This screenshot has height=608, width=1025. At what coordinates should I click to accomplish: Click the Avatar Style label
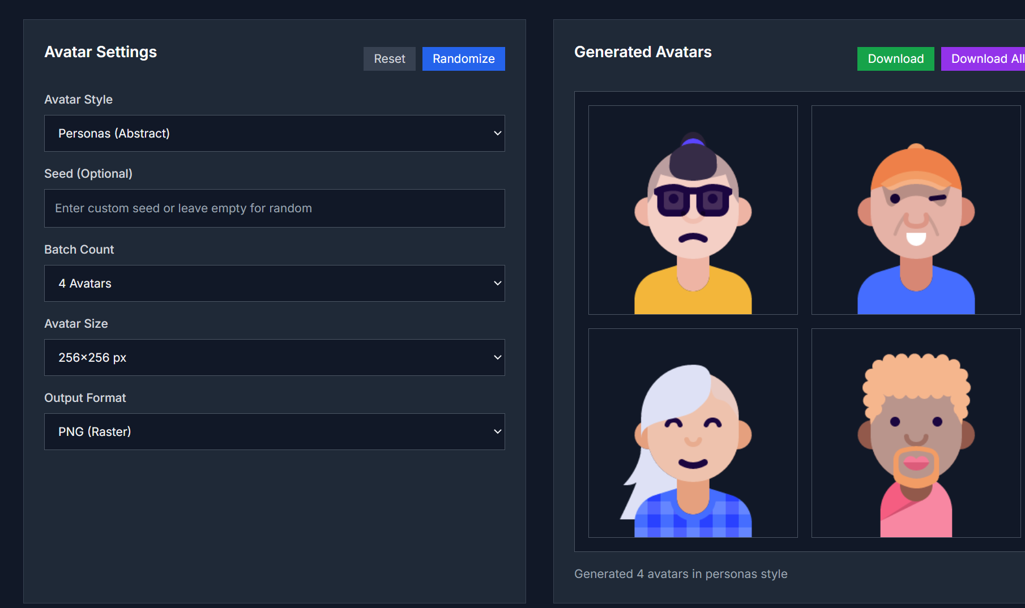tap(79, 100)
